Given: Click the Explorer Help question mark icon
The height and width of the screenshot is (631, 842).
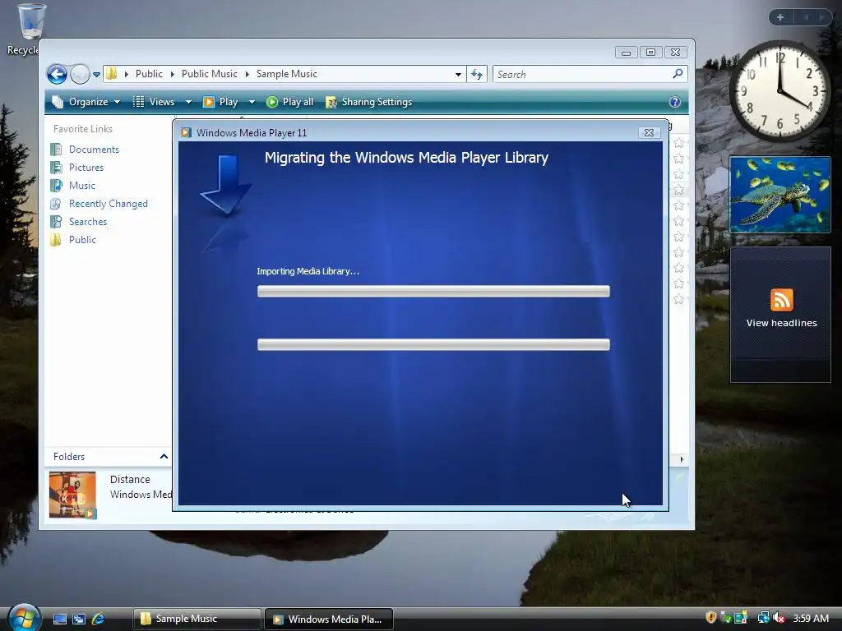Looking at the screenshot, I should [675, 102].
